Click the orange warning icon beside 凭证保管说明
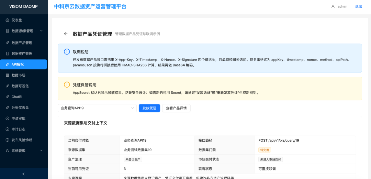Viewport: 371px width, 179px height. coord(67,85)
